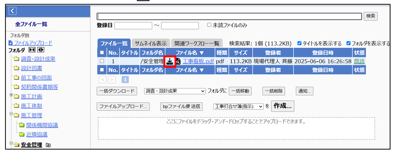394x155 pixels.
Task: Click the file icon beside ファイルアップロード link
Action: [11, 43]
